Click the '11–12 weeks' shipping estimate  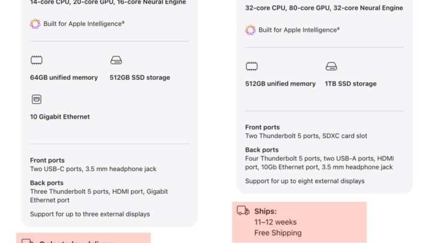pyautogui.click(x=275, y=222)
